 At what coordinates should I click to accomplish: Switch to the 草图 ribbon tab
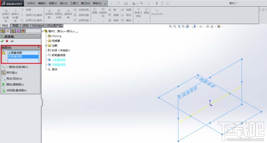click(x=15, y=26)
